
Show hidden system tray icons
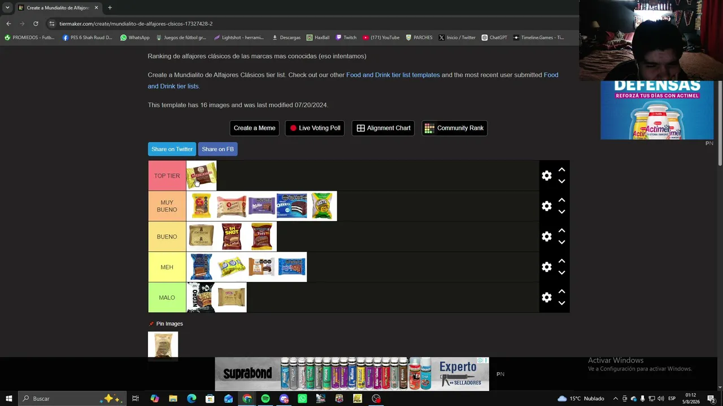616,399
